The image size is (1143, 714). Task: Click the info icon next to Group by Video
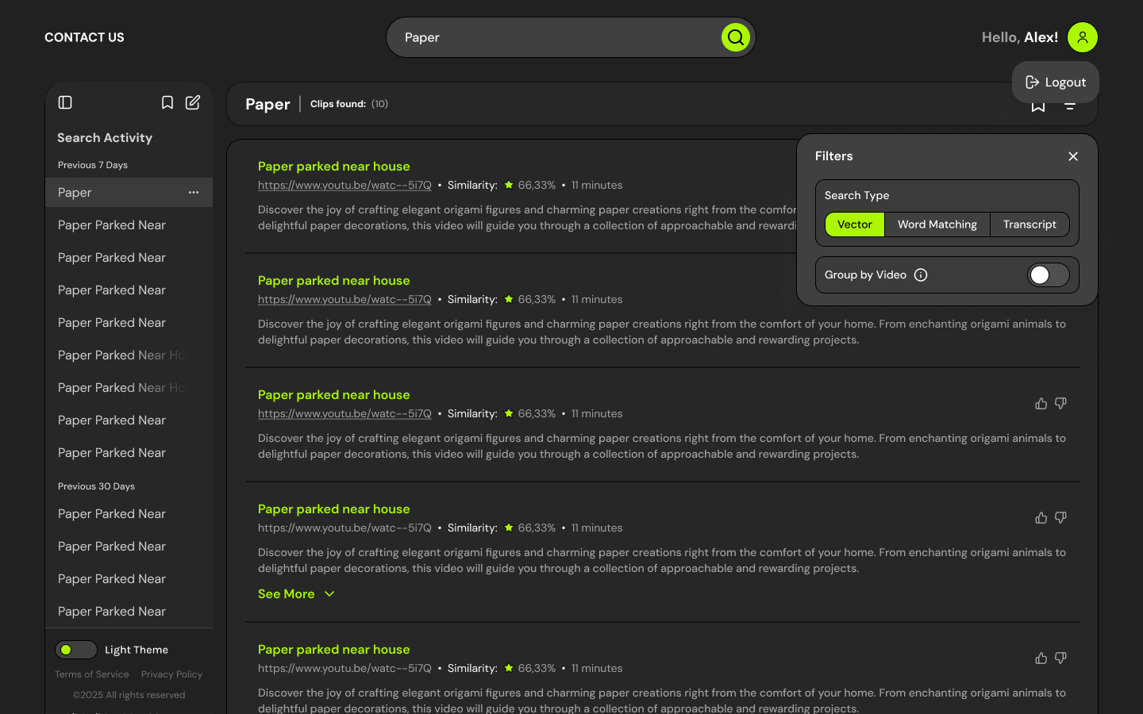coord(921,274)
